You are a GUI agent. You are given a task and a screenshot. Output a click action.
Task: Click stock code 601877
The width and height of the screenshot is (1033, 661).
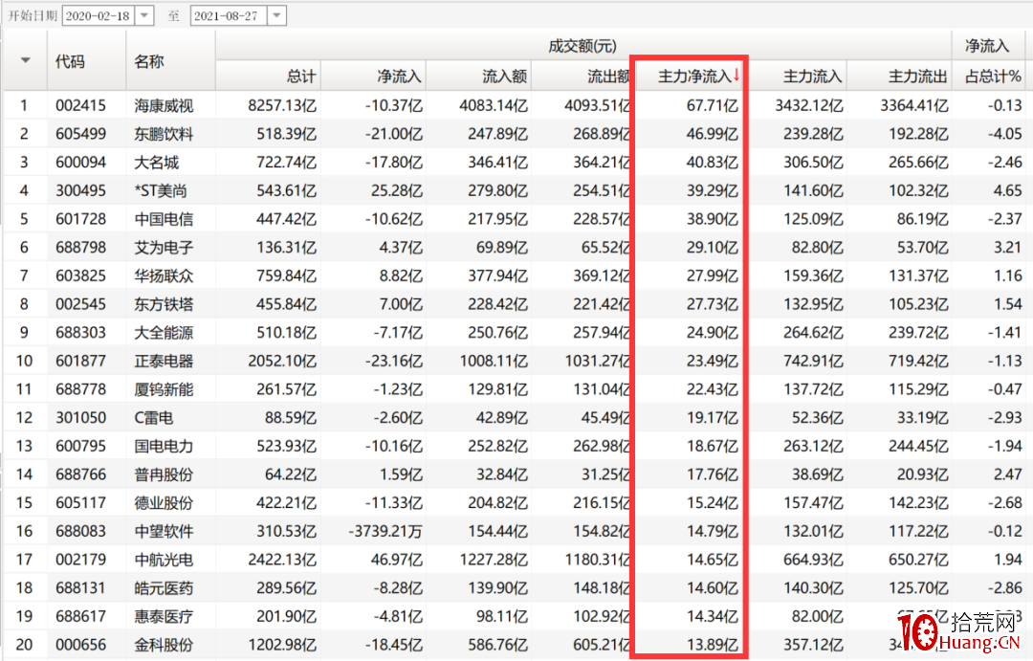tap(80, 361)
